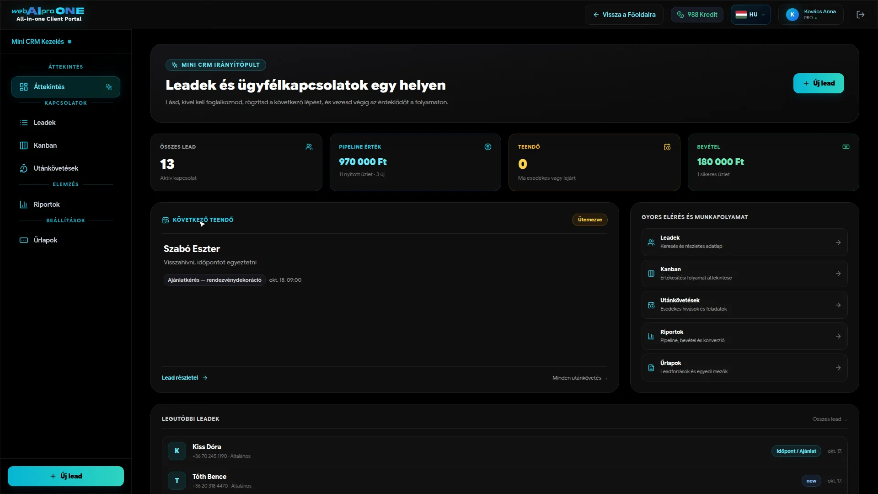Open the Utánkövetések quick-access card
878x494 pixels.
(744, 305)
